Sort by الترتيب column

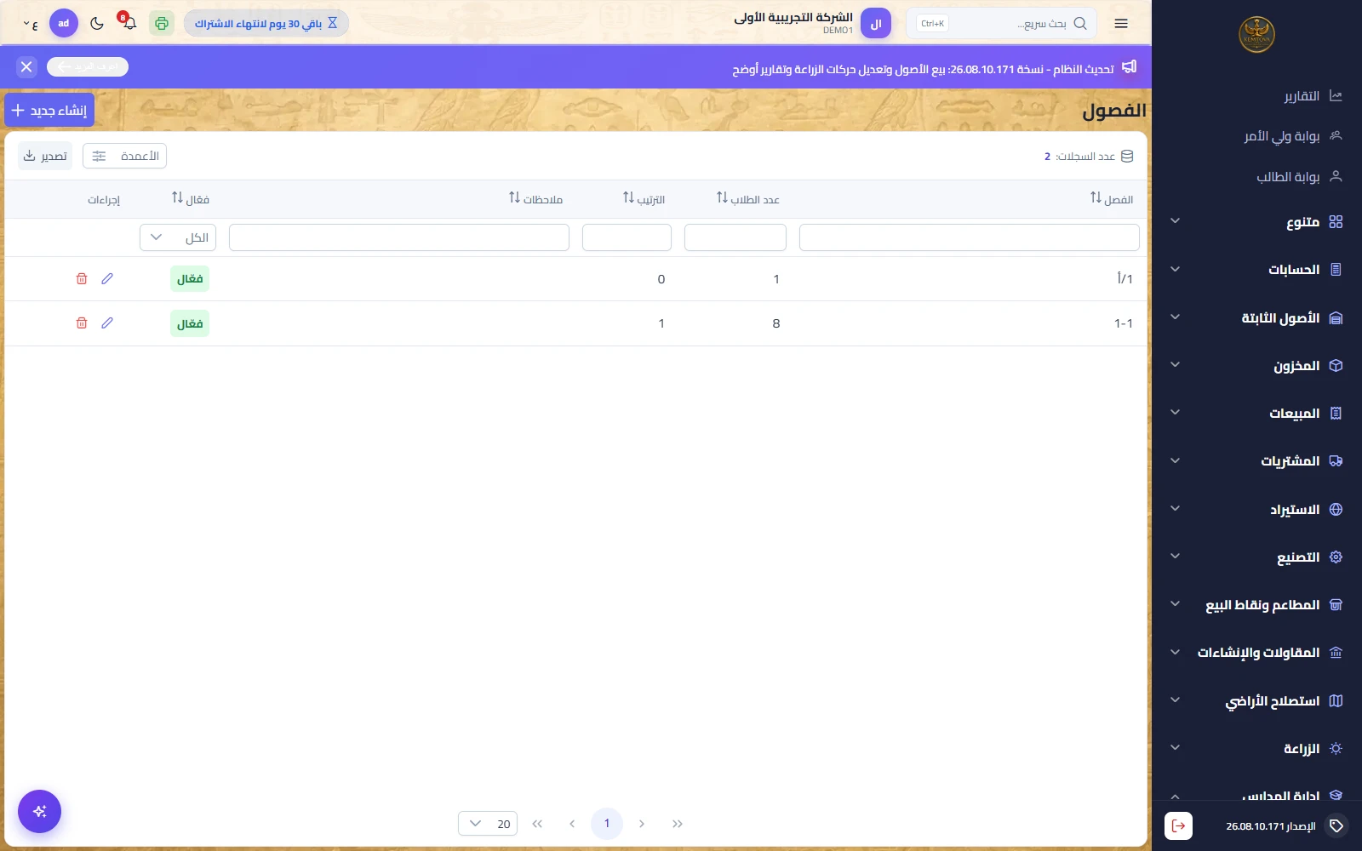(644, 199)
